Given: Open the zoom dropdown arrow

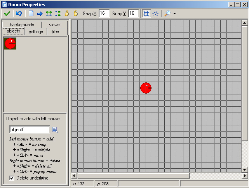Looking at the screenshot, I should click(x=174, y=14).
